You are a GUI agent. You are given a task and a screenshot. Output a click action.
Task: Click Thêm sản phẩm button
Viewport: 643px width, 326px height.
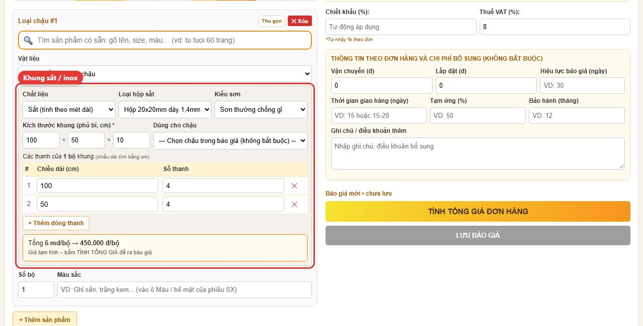pos(45,319)
